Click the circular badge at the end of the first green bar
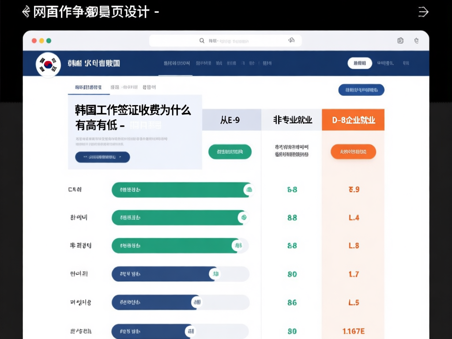Image resolution: width=452 pixels, height=339 pixels. pos(249,189)
